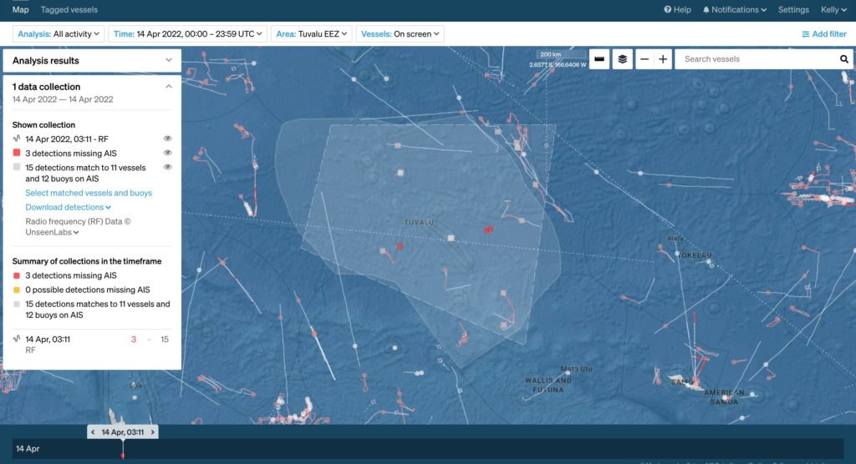The image size is (856, 464).
Task: Click the Add filter button
Action: [x=823, y=34]
